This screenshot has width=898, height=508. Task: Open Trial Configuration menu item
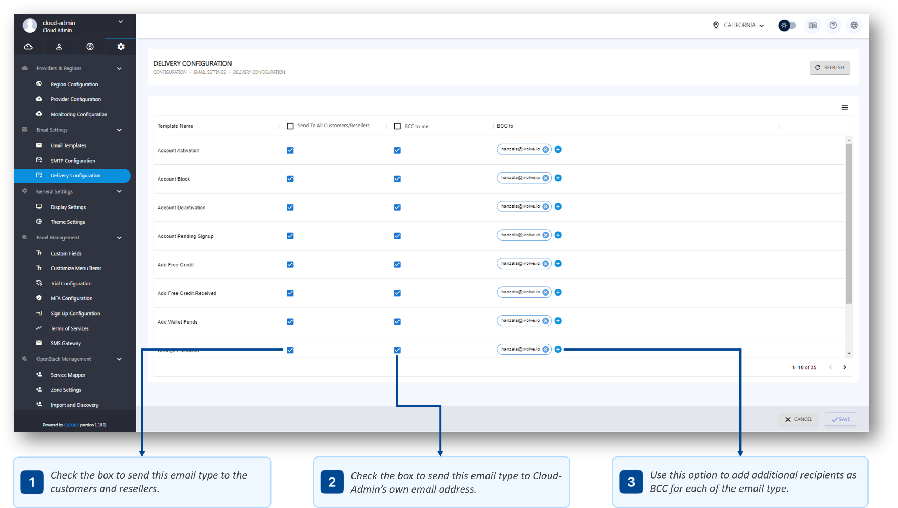[x=71, y=284]
